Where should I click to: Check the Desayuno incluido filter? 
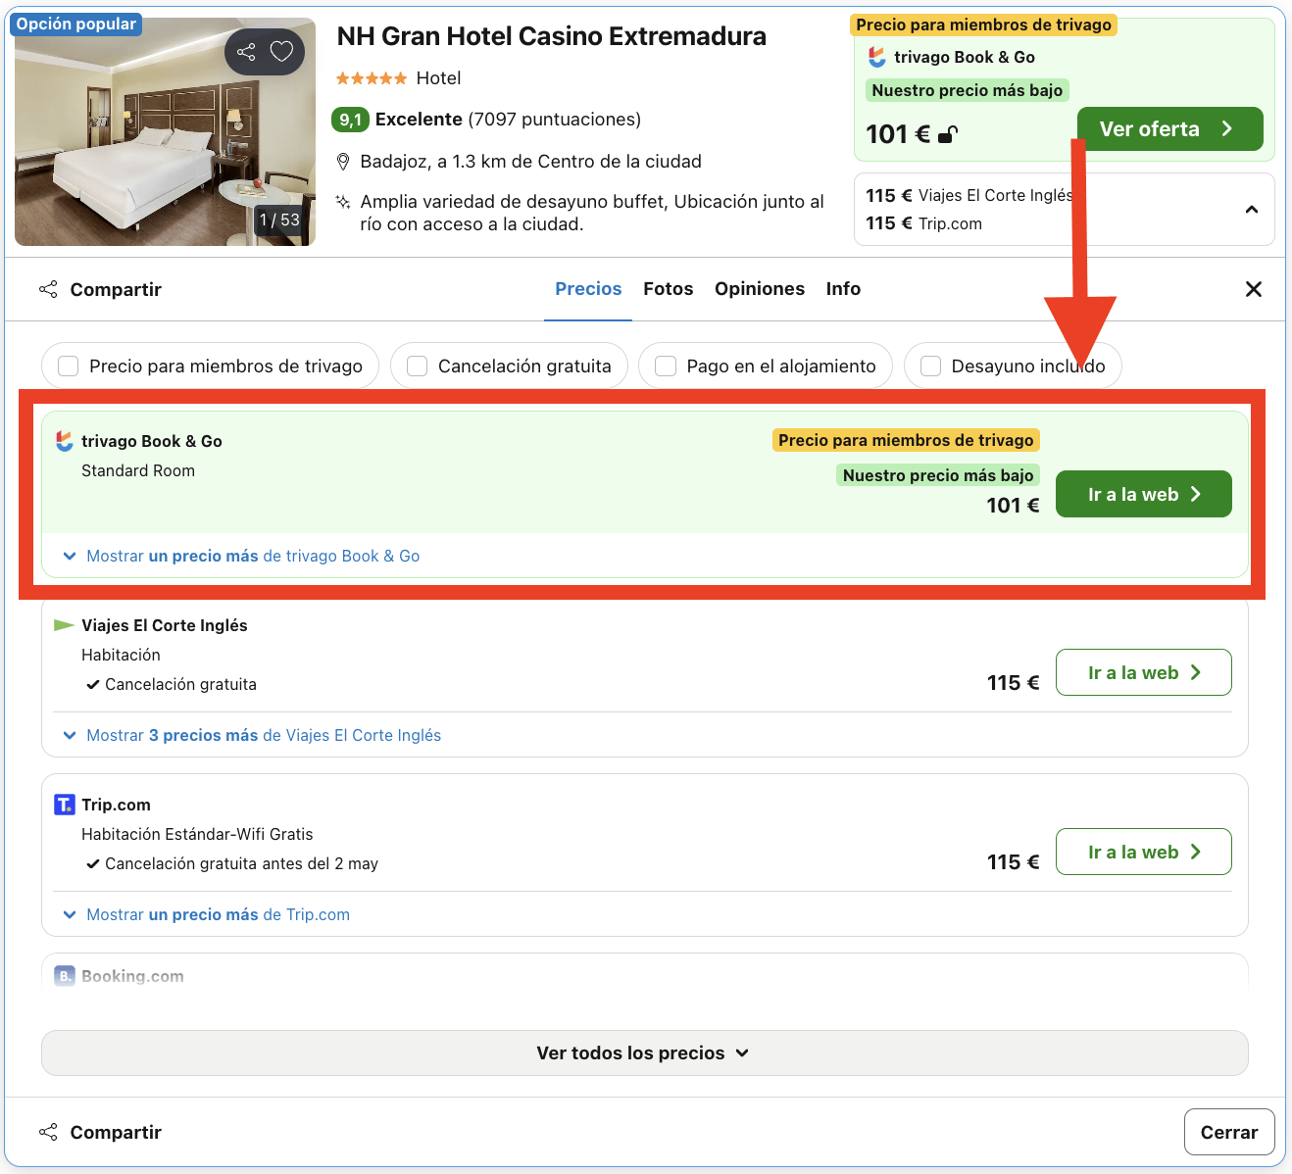[929, 366]
